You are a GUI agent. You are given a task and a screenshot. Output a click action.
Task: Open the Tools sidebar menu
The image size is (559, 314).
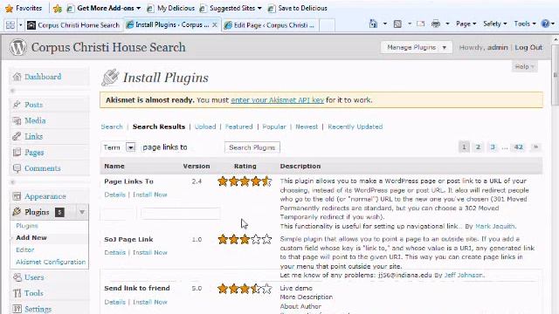tap(33, 293)
